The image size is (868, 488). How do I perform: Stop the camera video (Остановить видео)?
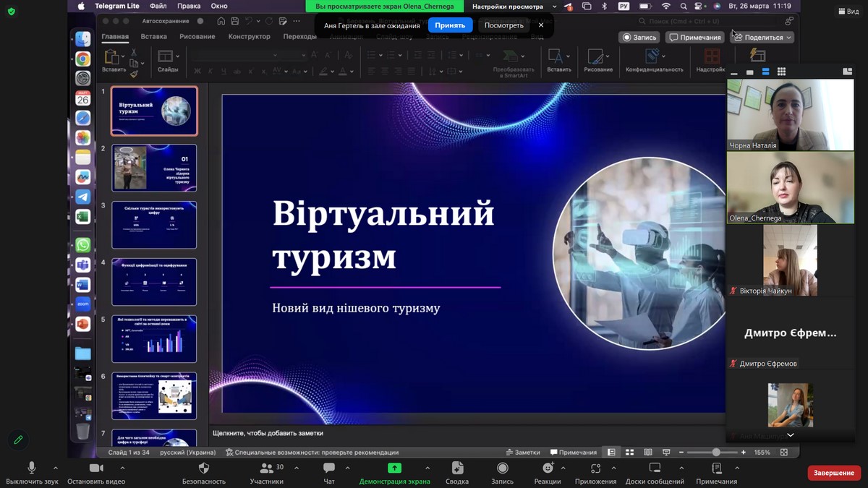click(x=95, y=468)
